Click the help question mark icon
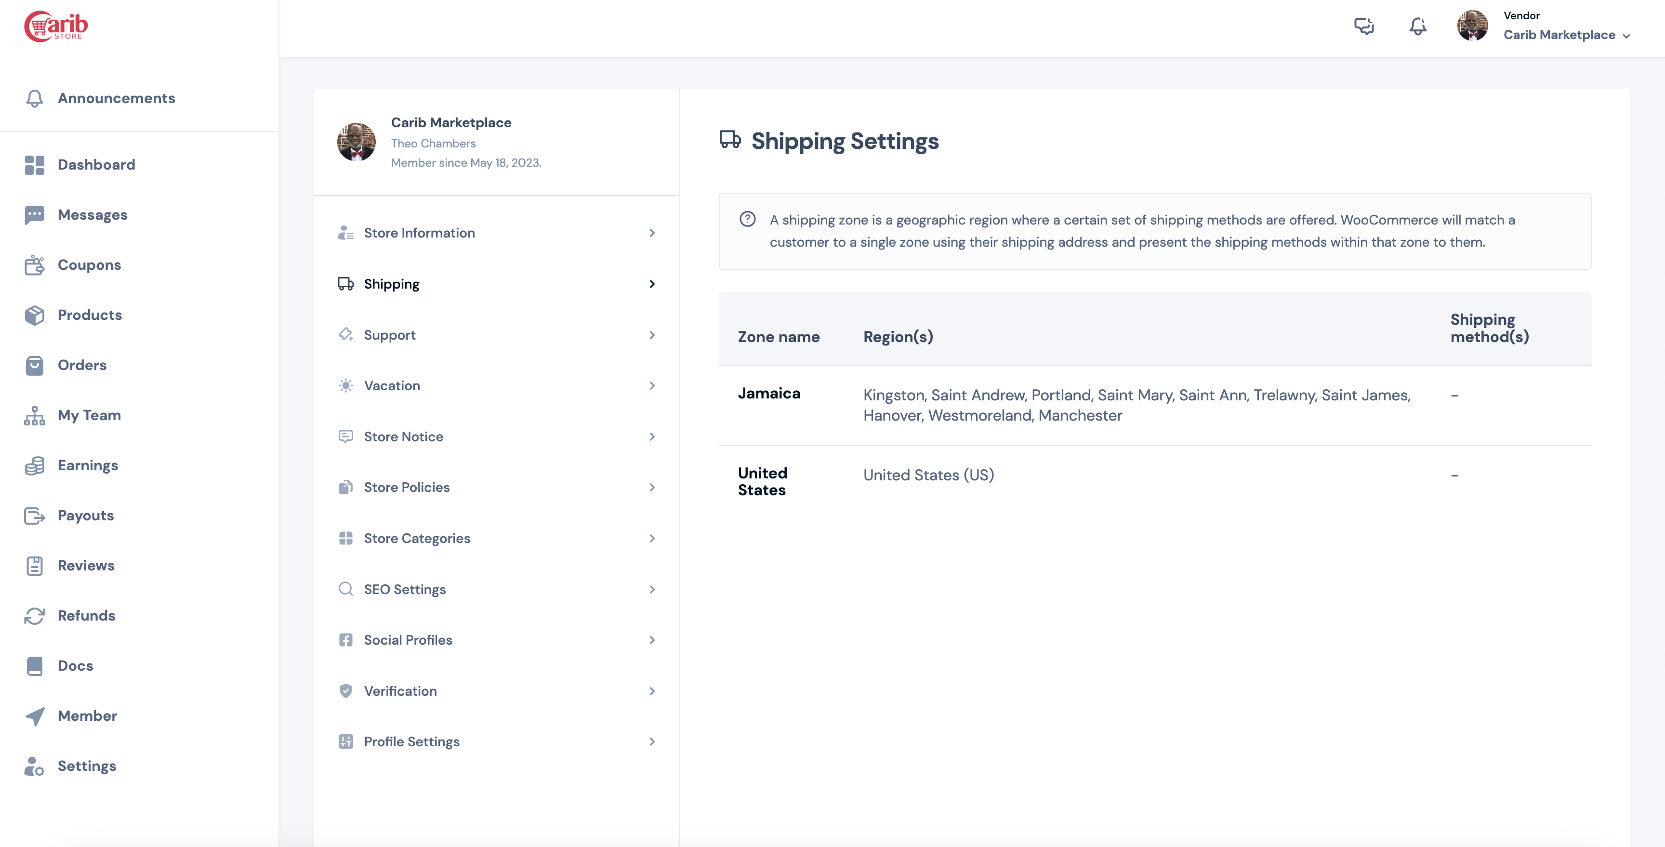Screen dimensions: 1665x847 [747, 219]
